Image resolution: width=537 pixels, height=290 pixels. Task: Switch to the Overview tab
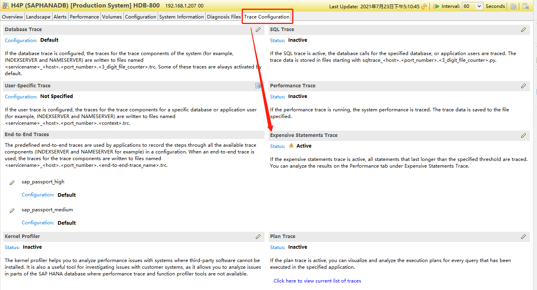[13, 17]
